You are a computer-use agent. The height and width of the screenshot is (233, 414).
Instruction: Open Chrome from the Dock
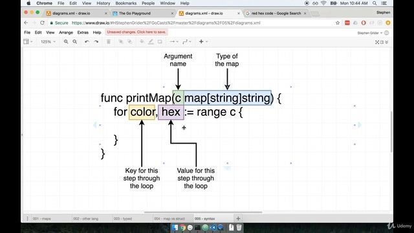(182, 227)
